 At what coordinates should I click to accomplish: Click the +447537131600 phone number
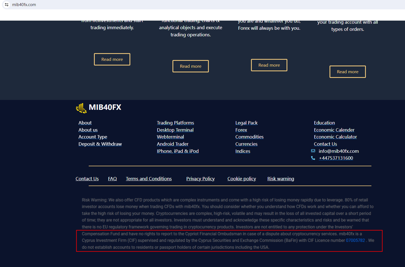pos(336,158)
